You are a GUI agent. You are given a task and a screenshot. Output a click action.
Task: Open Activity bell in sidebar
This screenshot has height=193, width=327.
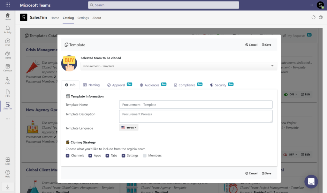(8, 29)
